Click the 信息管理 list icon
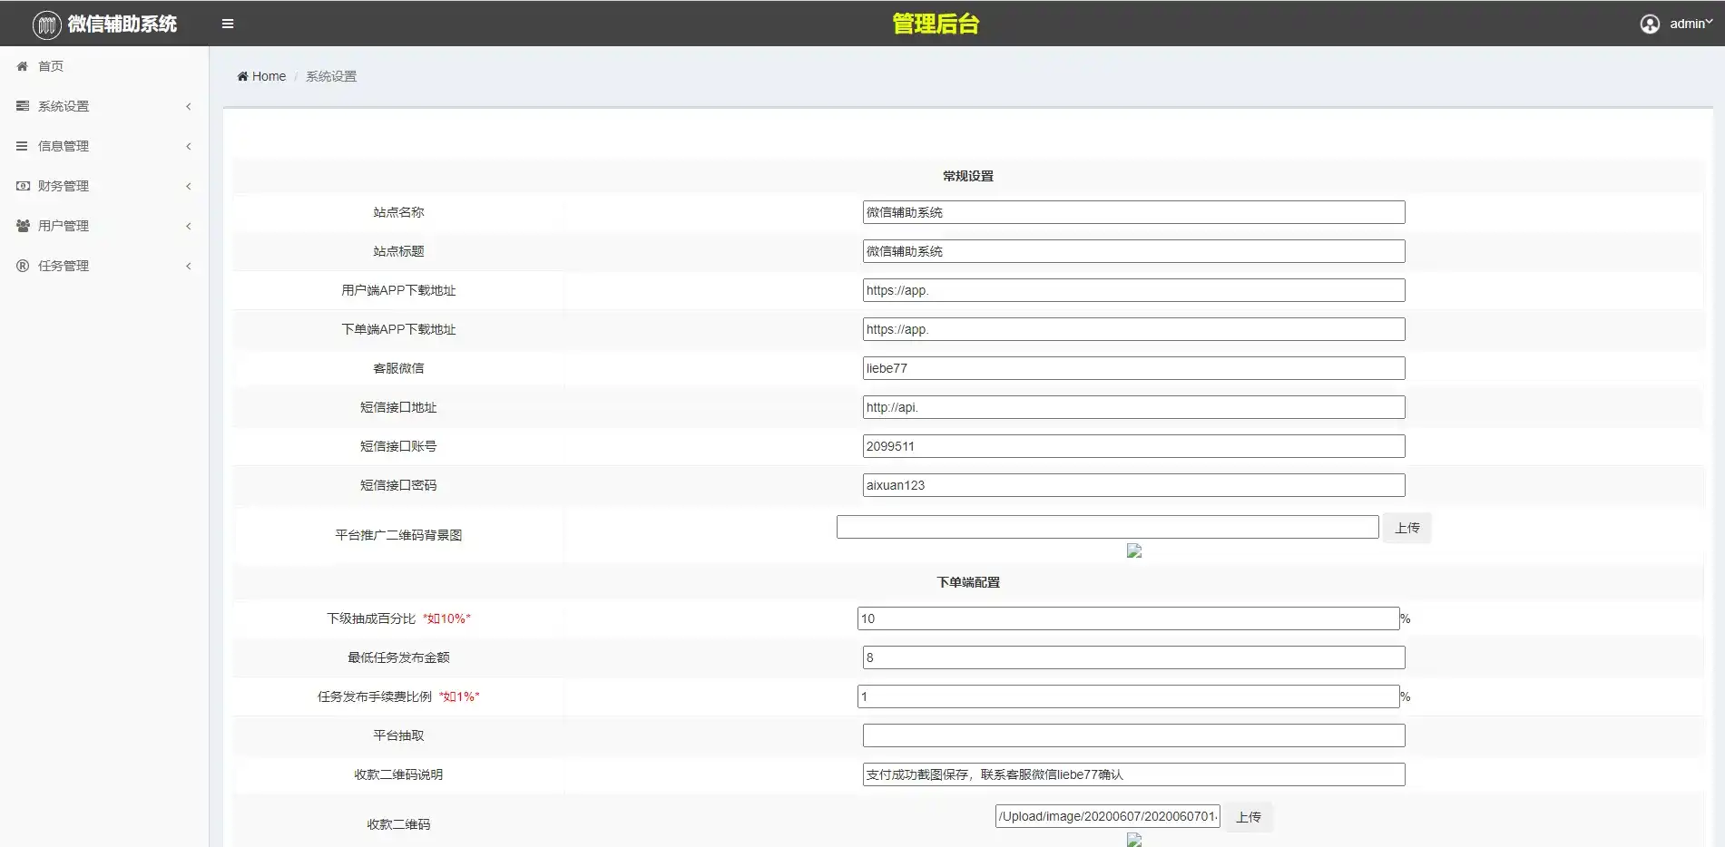Viewport: 1725px width, 847px height. tap(23, 146)
